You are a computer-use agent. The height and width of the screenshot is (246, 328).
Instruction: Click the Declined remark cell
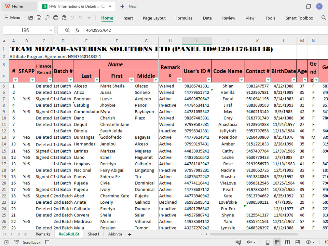(x=170, y=202)
